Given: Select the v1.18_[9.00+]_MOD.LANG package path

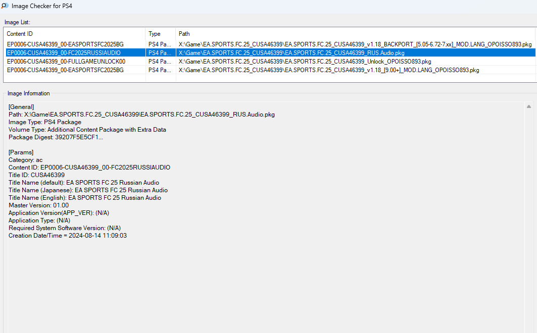Looking at the screenshot, I should pyautogui.click(x=329, y=70).
